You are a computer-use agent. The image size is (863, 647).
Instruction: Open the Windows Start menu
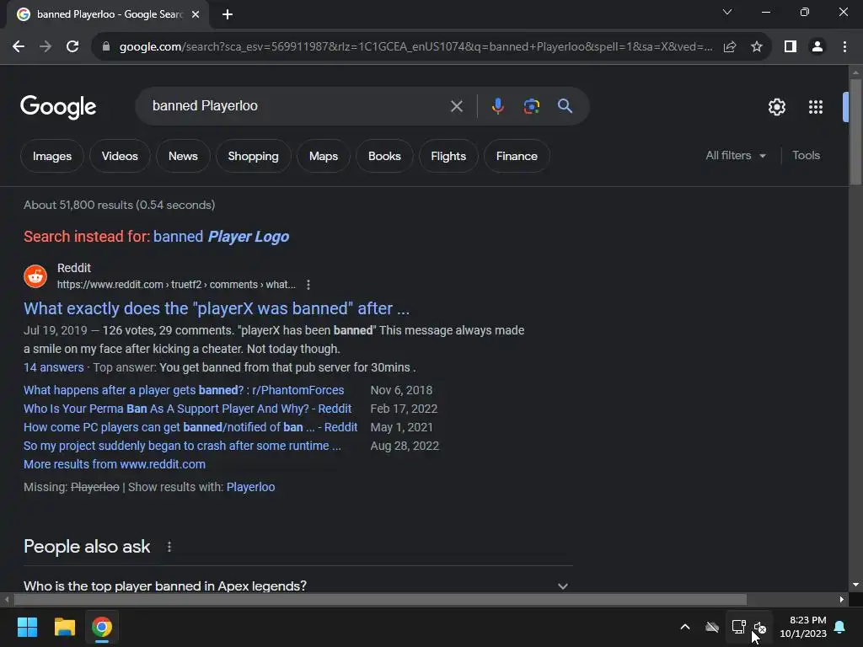click(x=27, y=627)
